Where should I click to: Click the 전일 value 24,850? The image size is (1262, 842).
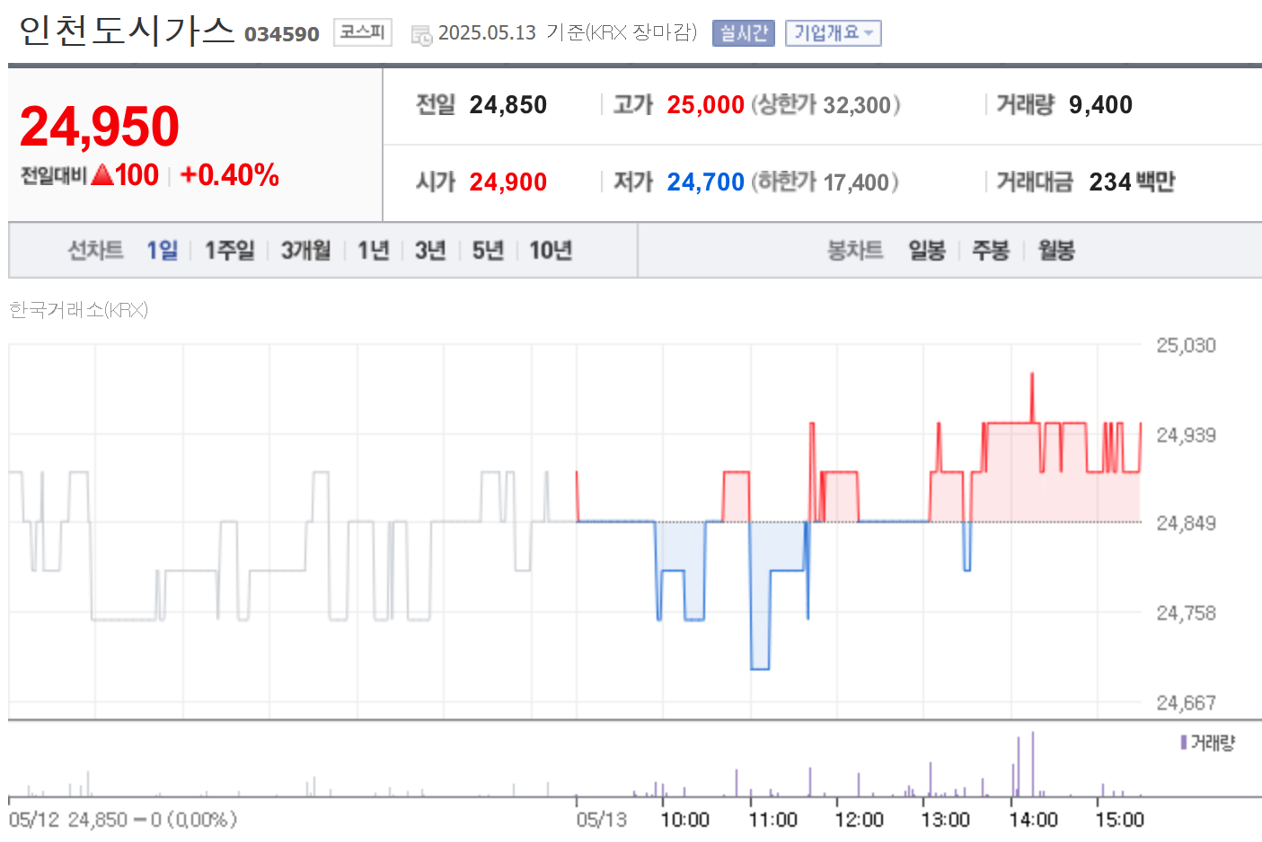[x=508, y=105]
